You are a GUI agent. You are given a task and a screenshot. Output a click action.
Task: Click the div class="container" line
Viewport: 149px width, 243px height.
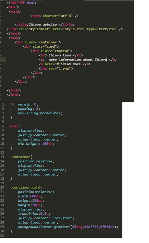(38, 42)
